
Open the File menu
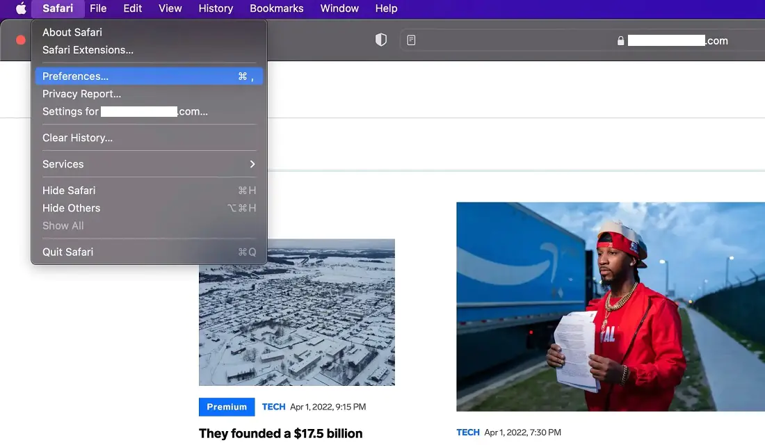click(x=98, y=8)
